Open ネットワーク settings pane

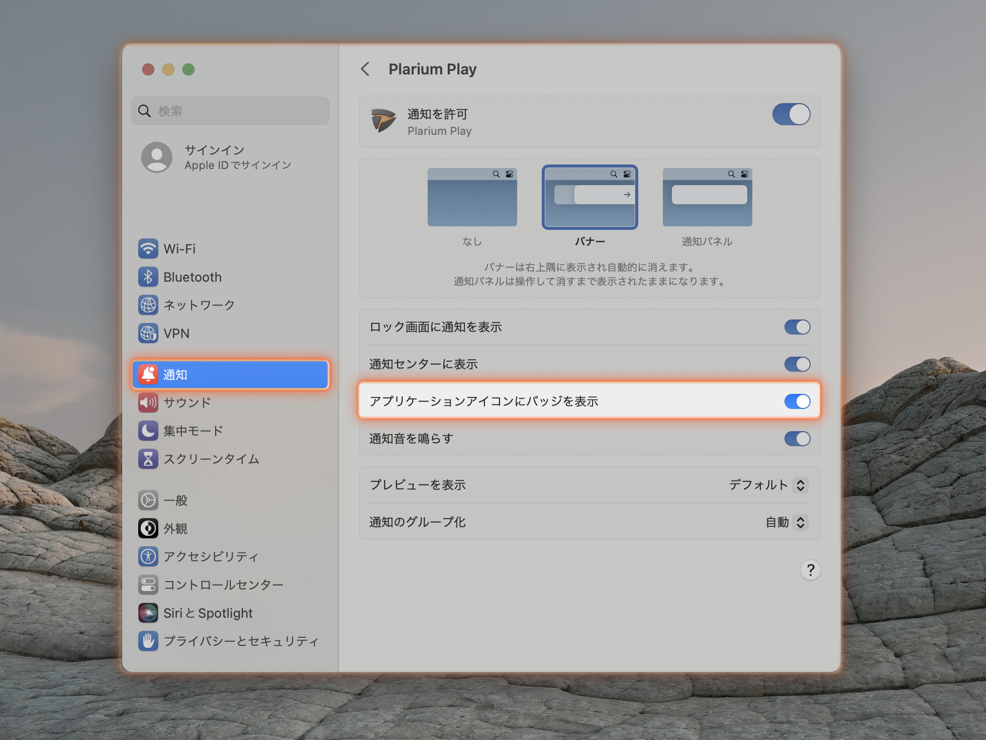point(231,305)
